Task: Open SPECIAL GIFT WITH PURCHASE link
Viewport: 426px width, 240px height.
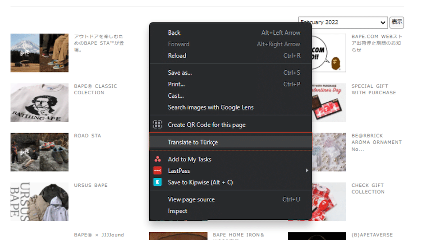Action: [374, 89]
